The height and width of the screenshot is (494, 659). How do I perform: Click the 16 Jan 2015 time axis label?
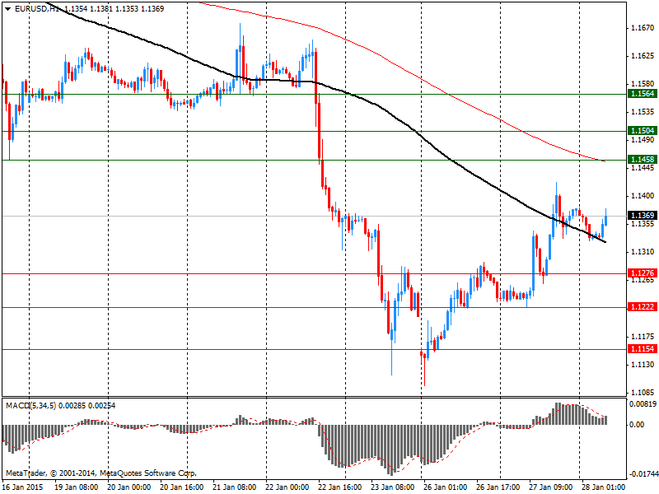pyautogui.click(x=23, y=487)
